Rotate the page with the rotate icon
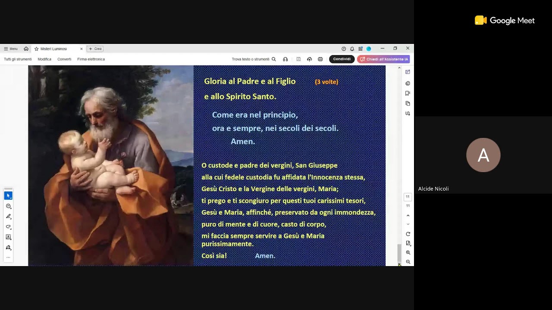This screenshot has width=552, height=310. [x=408, y=234]
